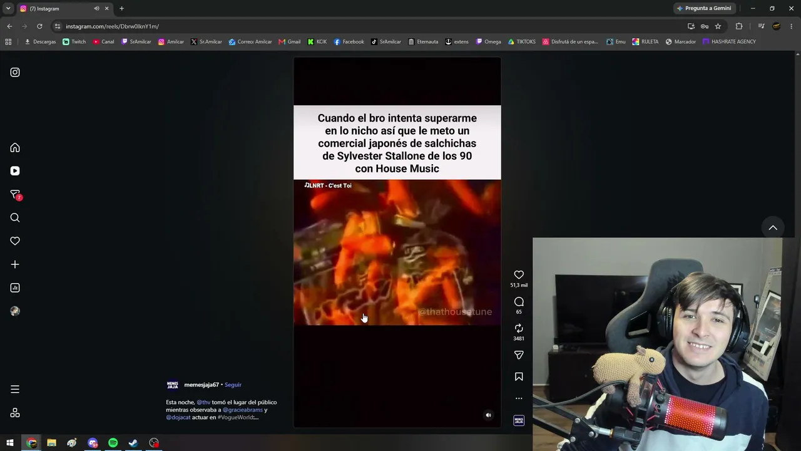Image resolution: width=801 pixels, height=451 pixels.
Task: Open the media controls icon
Action: pos(761,26)
